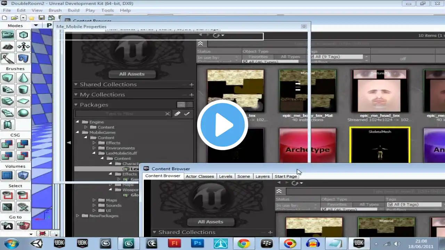Switch to the Layers tab

pyautogui.click(x=262, y=176)
